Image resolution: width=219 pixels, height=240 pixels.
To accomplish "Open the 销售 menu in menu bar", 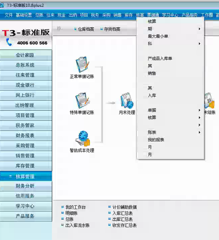I will tap(117, 15).
